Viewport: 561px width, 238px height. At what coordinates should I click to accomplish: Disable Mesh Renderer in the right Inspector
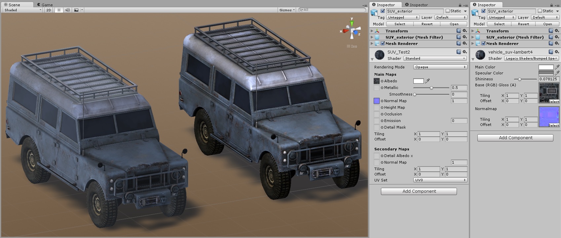(x=483, y=43)
